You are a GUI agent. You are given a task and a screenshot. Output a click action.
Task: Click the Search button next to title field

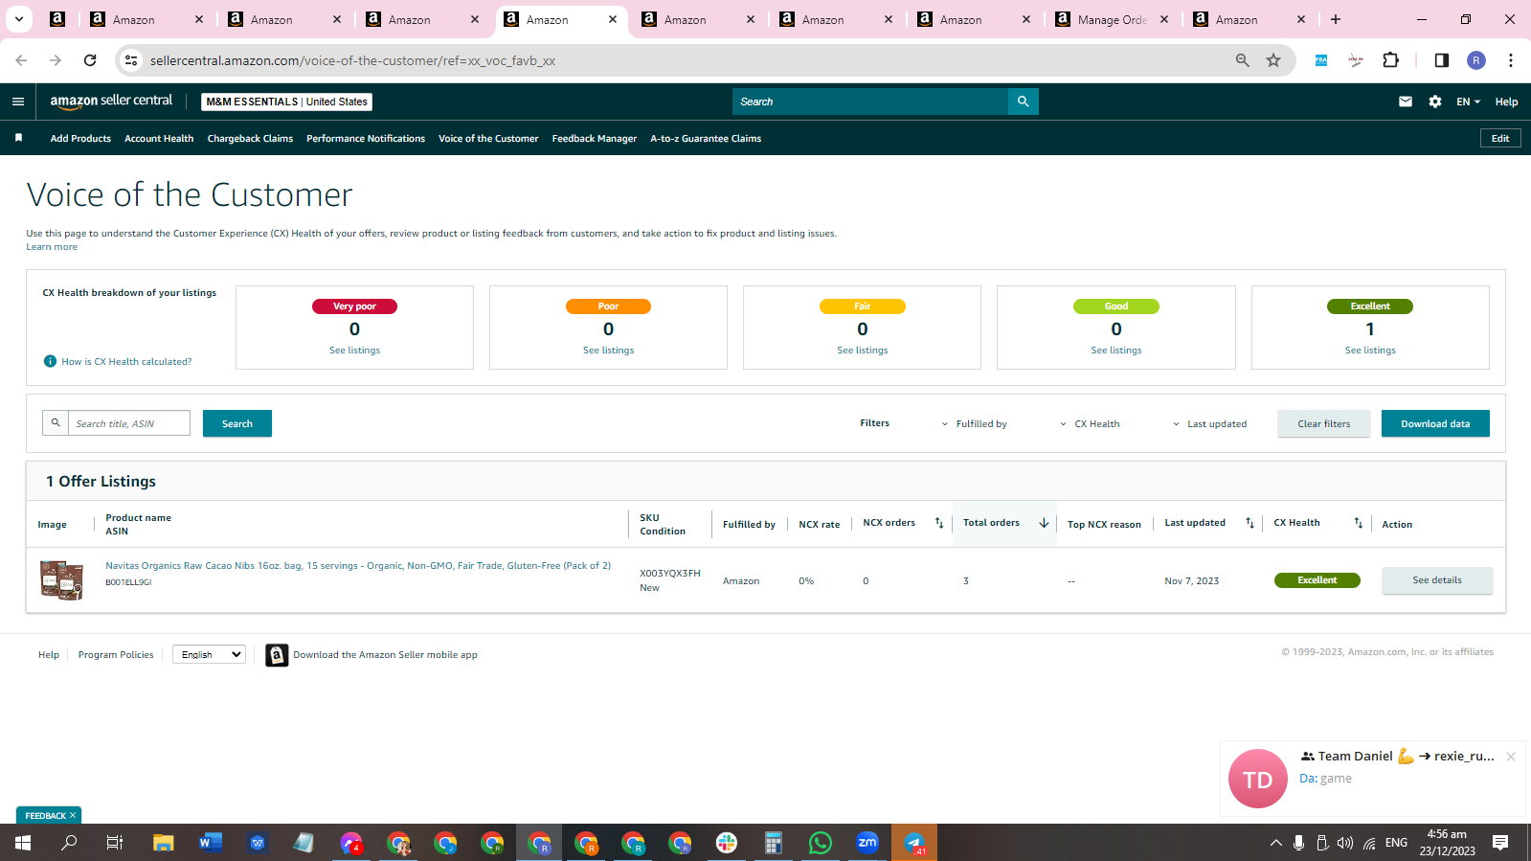(237, 423)
